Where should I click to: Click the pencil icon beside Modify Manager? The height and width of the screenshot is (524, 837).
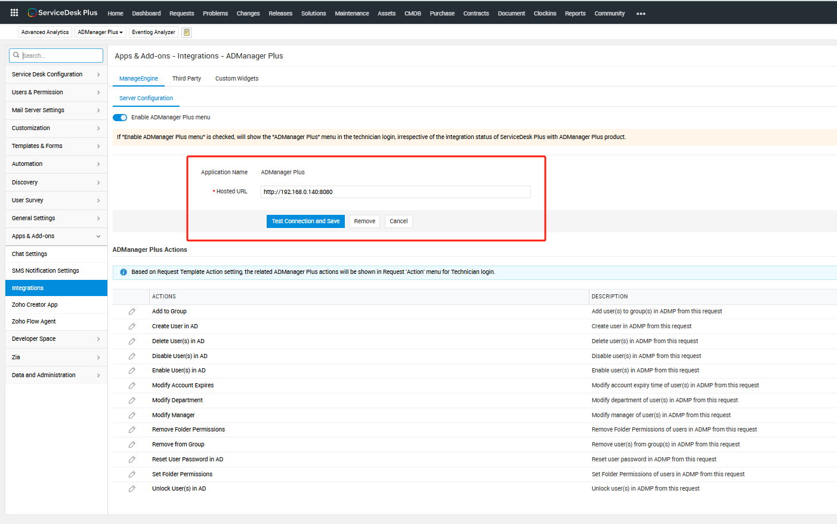pos(132,415)
